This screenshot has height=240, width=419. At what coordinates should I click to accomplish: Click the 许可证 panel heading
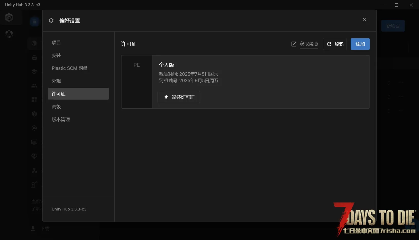pos(129,44)
